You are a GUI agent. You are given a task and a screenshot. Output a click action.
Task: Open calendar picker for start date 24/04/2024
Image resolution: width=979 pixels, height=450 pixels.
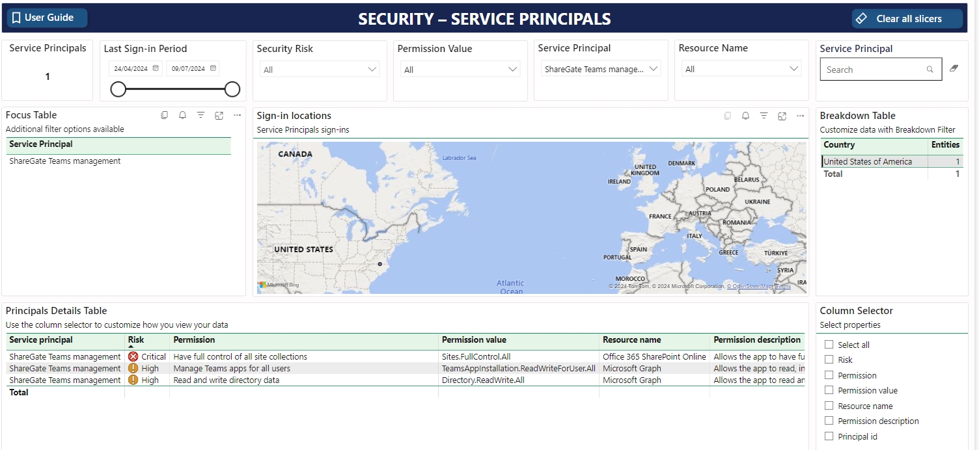click(x=156, y=68)
